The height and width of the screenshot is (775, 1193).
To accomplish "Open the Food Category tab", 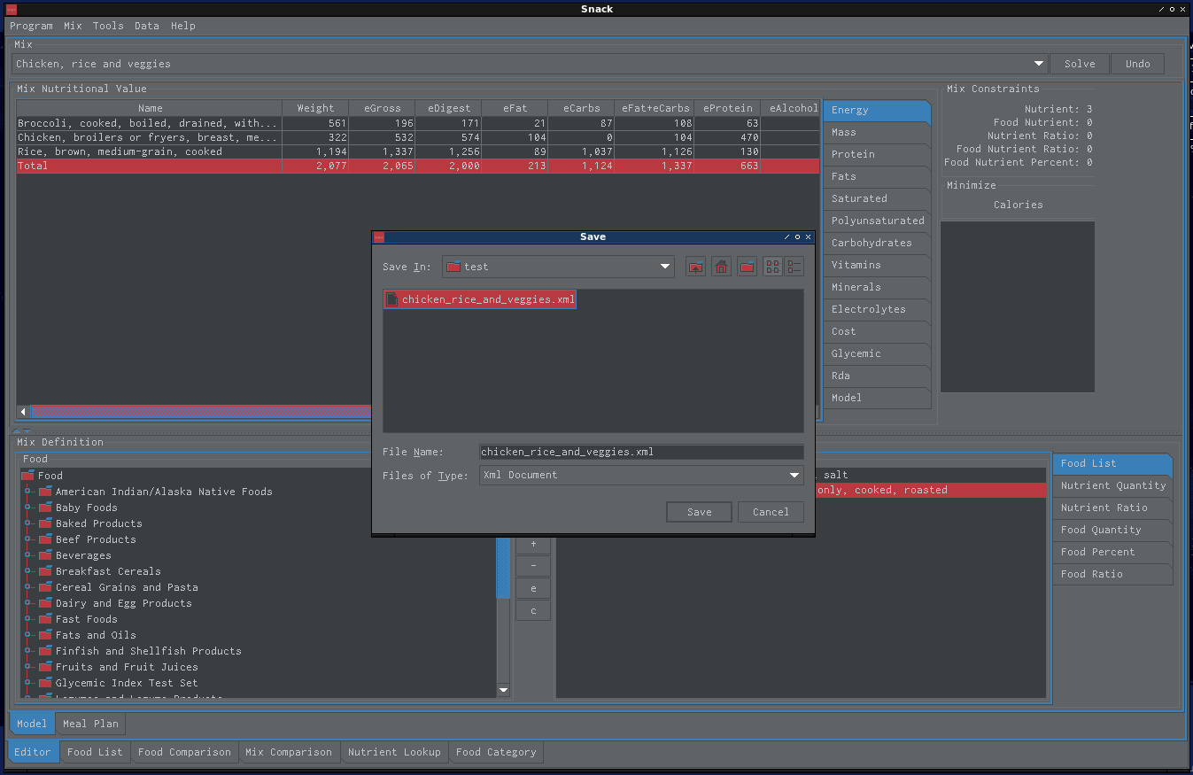I will 496,752.
